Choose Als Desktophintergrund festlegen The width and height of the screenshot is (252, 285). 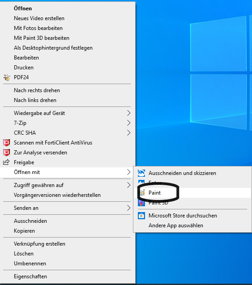tap(68, 47)
